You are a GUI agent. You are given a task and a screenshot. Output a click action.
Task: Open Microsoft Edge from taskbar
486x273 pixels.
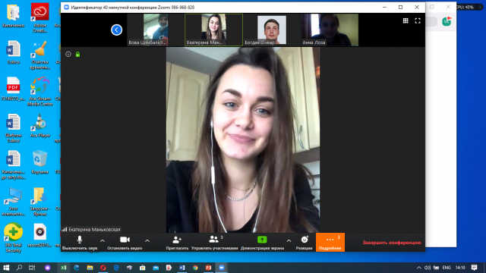point(116,268)
